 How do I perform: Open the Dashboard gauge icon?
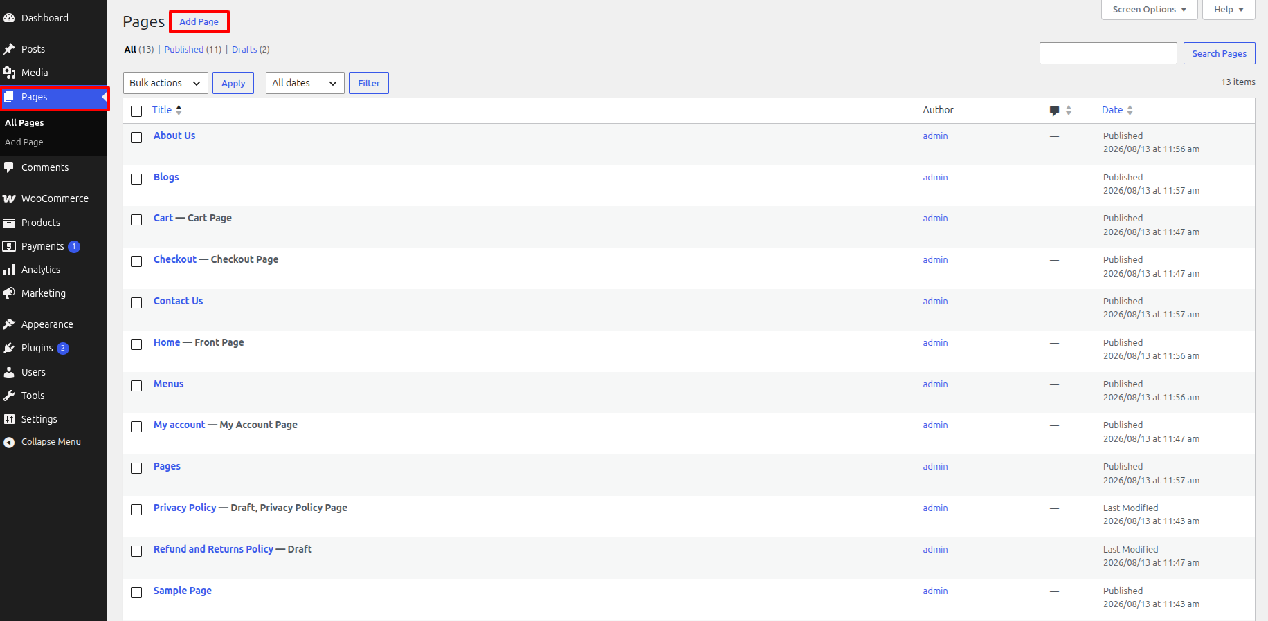pyautogui.click(x=9, y=18)
